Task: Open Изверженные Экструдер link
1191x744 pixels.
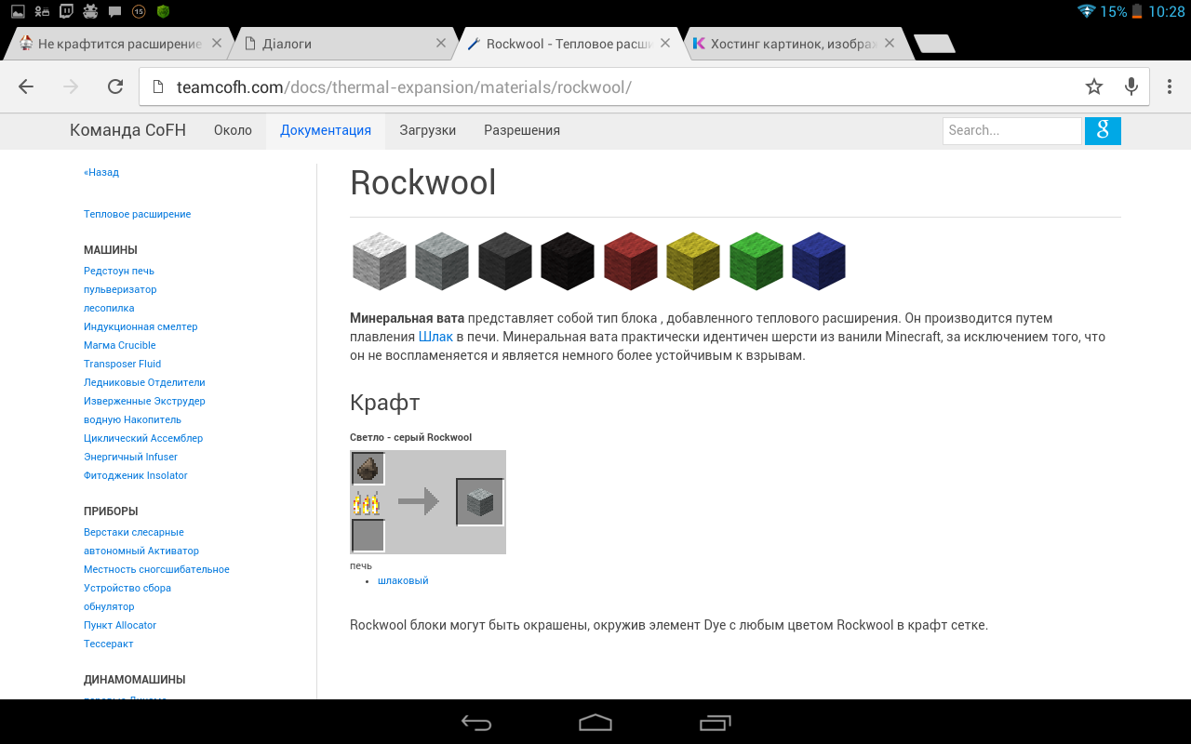Action: (144, 401)
